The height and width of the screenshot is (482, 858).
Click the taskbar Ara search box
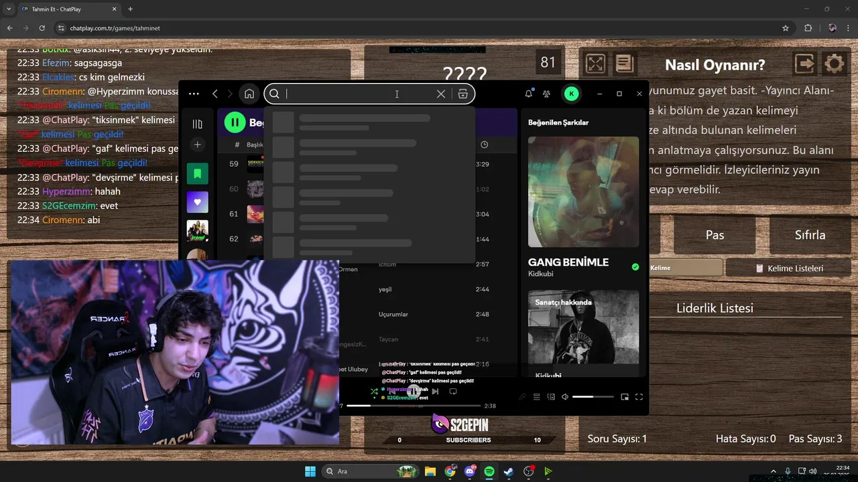click(x=371, y=471)
